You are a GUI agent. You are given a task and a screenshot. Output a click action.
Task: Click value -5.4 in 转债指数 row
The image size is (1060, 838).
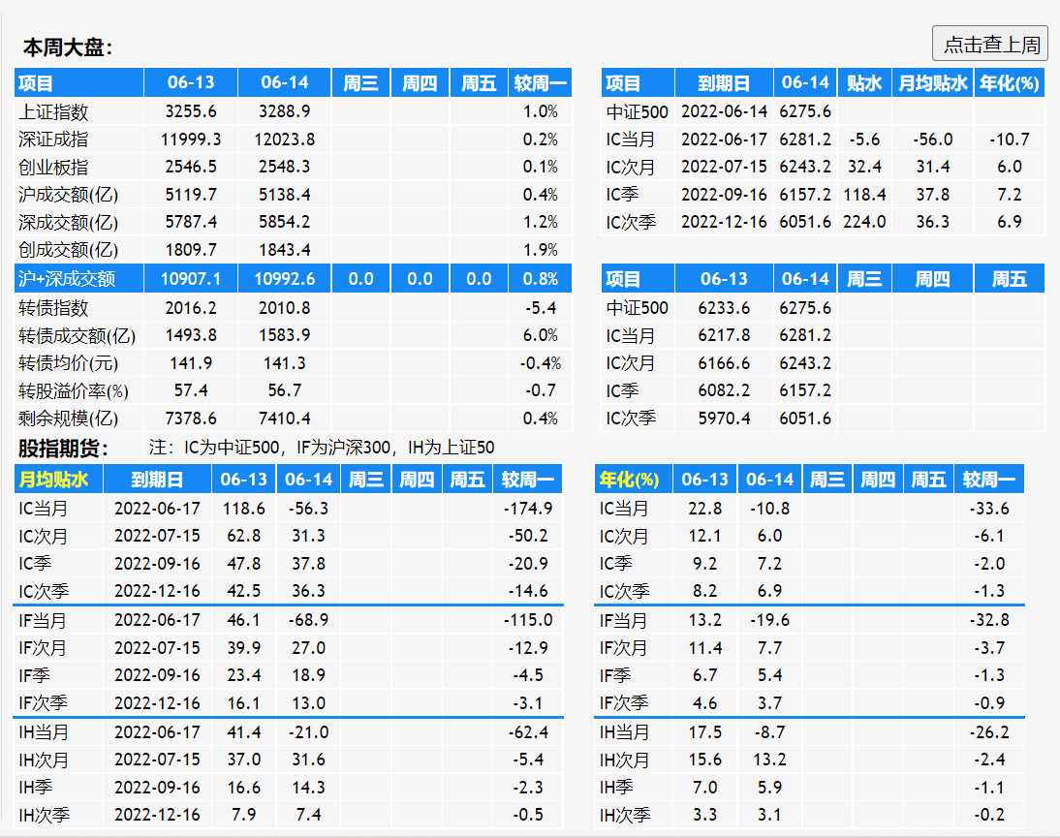(x=540, y=307)
